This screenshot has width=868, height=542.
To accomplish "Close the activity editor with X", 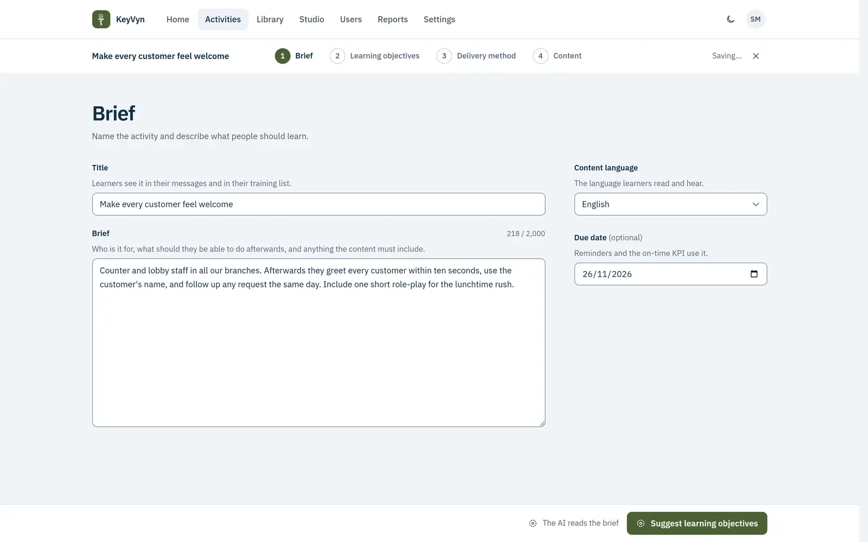I will pyautogui.click(x=756, y=56).
